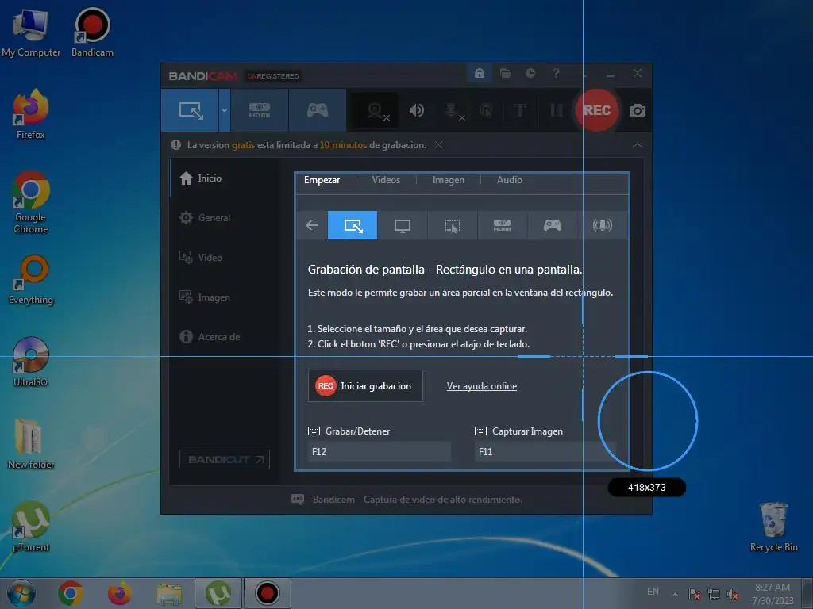Click back arrow in mode selector

pos(311,225)
